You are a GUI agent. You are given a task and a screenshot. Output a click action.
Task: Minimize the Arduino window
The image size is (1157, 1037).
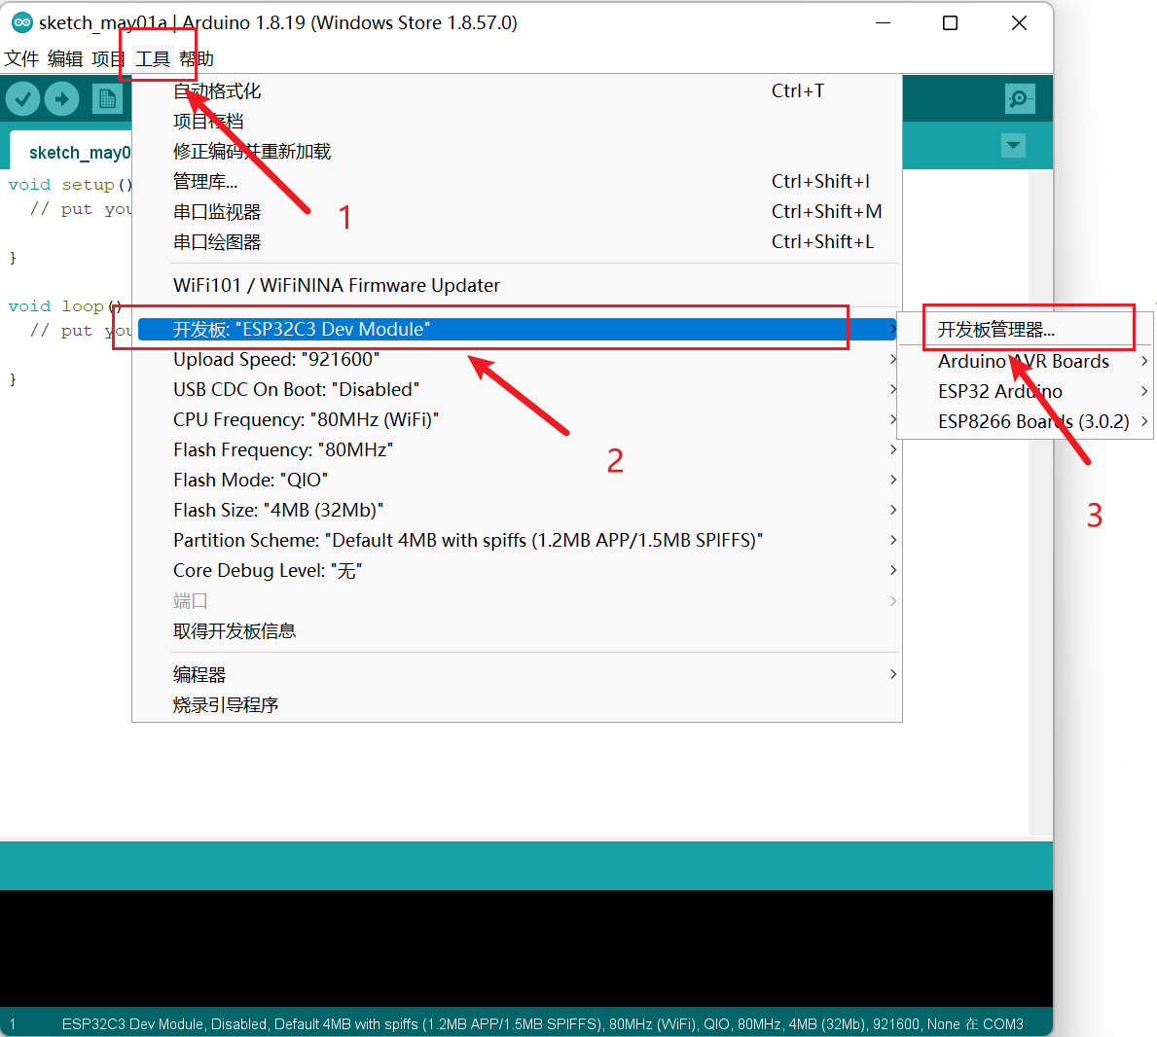click(x=884, y=23)
